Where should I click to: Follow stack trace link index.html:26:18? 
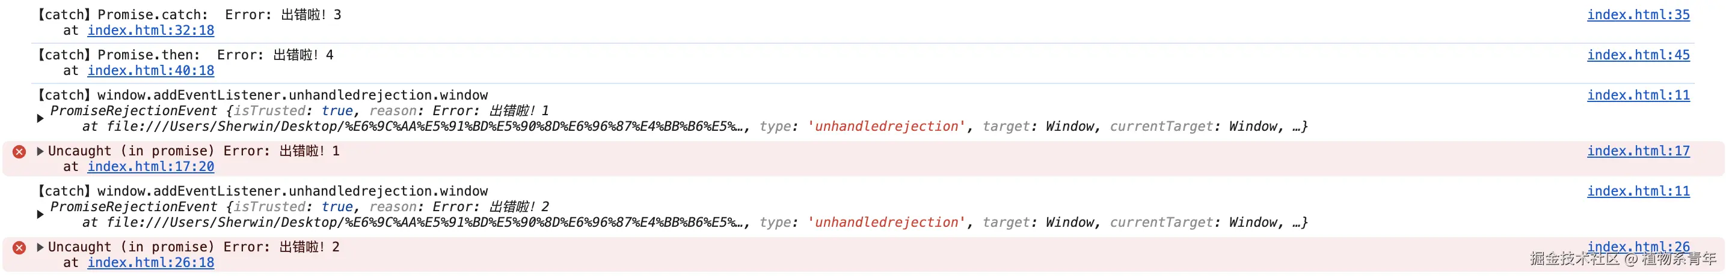[x=151, y=263]
